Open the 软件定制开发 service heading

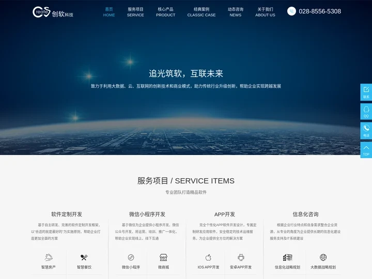click(67, 214)
